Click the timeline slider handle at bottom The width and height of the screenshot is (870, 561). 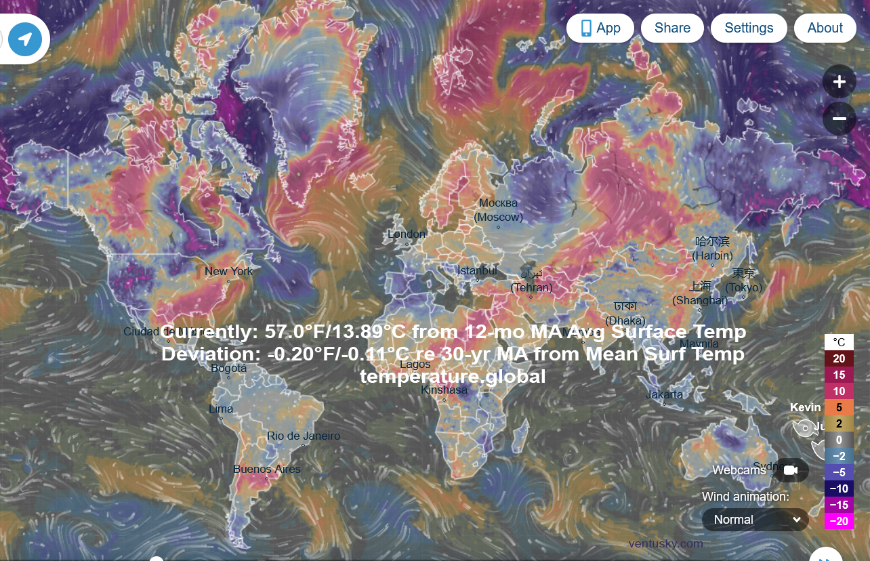(x=157, y=559)
